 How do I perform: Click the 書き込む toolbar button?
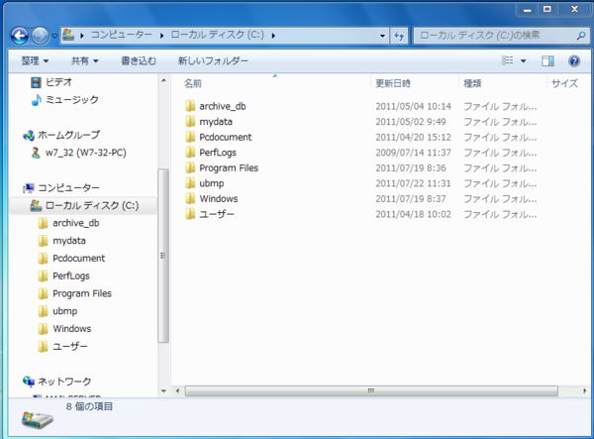139,60
